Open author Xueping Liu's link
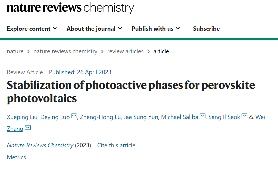Image resolution: width=278 pixels, height=171 pixels. pyautogui.click(x=22, y=117)
